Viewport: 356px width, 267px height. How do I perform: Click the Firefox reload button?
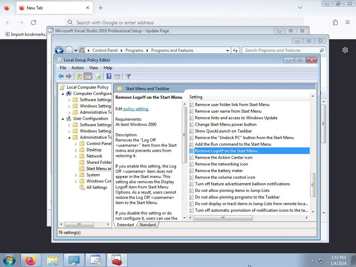pyautogui.click(x=33, y=22)
